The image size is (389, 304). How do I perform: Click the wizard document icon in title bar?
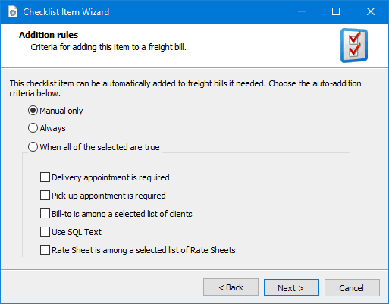13,12
